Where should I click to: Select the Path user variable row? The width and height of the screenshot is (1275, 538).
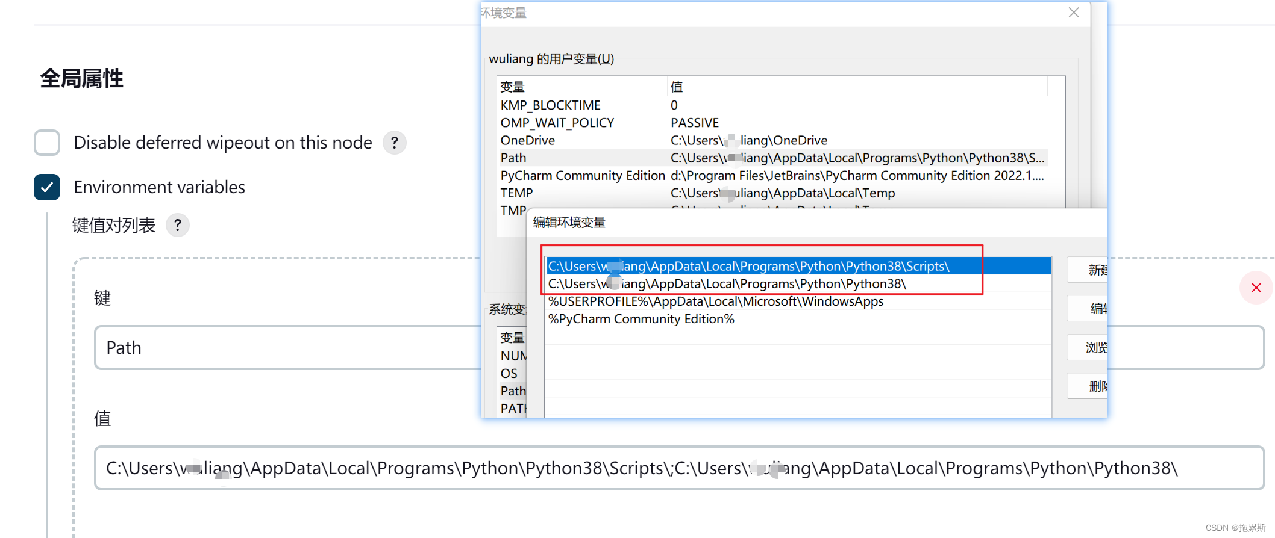[x=773, y=158]
